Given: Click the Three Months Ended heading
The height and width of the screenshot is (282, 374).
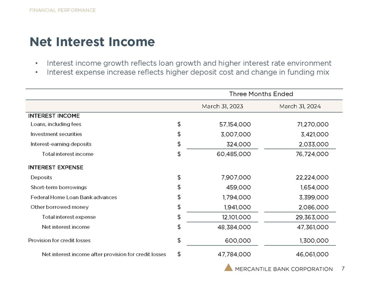Looking at the screenshot, I should tap(261, 94).
